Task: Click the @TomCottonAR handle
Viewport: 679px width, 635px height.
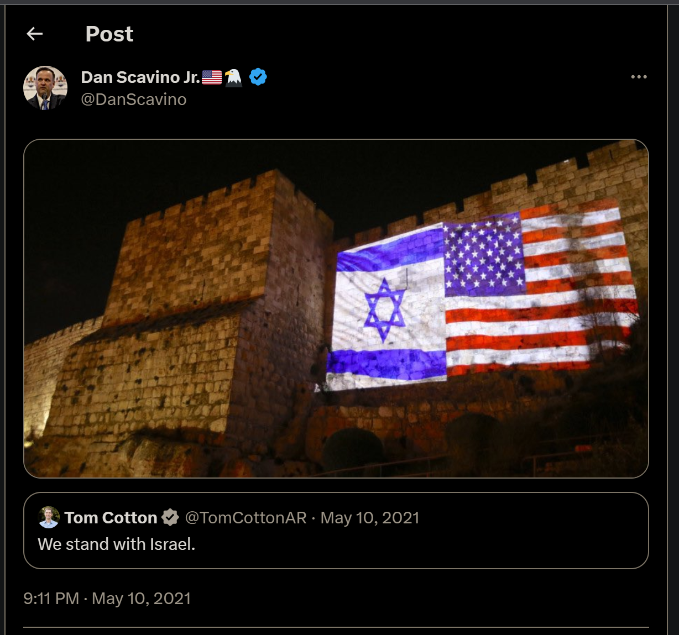Action: [x=246, y=518]
